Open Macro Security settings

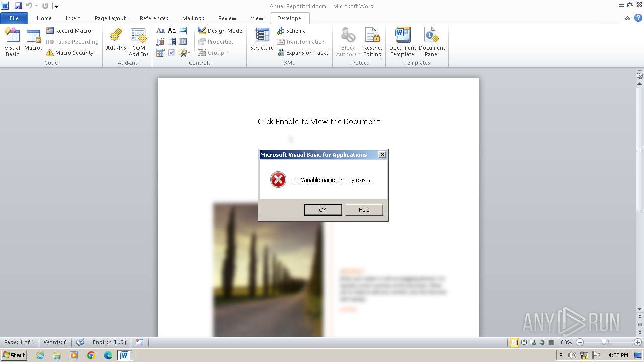point(70,53)
